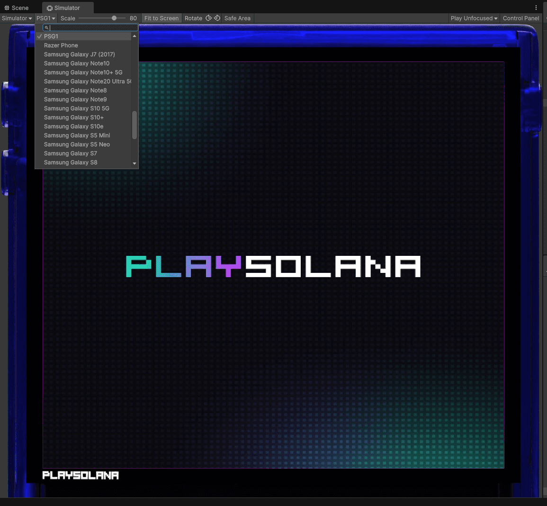Choose Razer Phone from device list
Viewport: 547px width, 506px height.
(x=61, y=45)
